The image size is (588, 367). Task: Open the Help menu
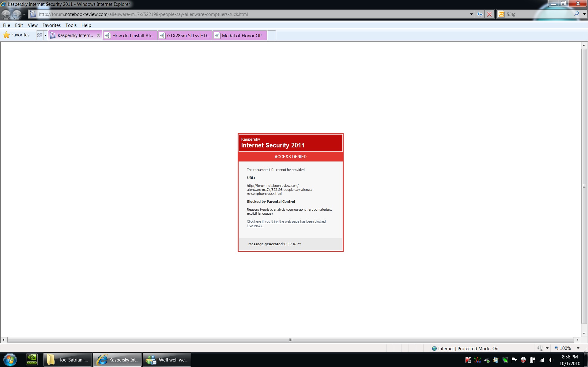tap(86, 25)
